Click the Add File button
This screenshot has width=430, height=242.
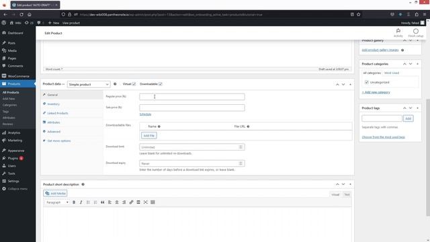[x=149, y=136]
